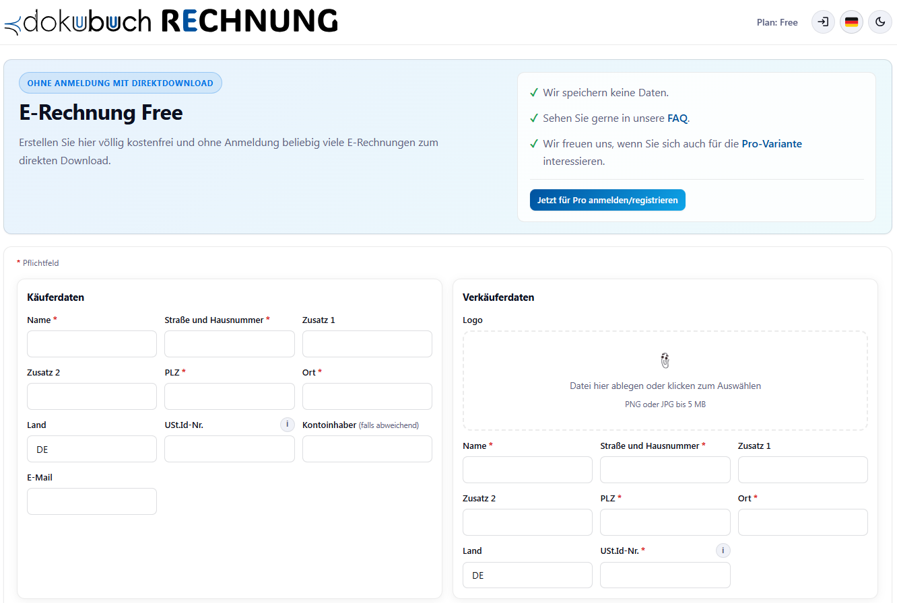The image size is (897, 603).
Task: Click the 'Ohne Anmeldung mit Direktdownload' badge
Action: click(x=121, y=83)
